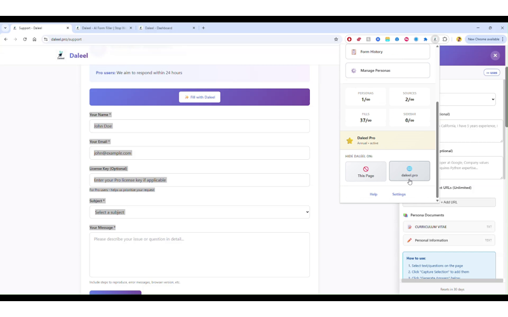
Task: Open the tab search dropdown arrow
Action: [5, 28]
